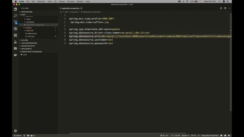
Task: Click the editor horizontal scrollbar
Action: tap(127, 133)
